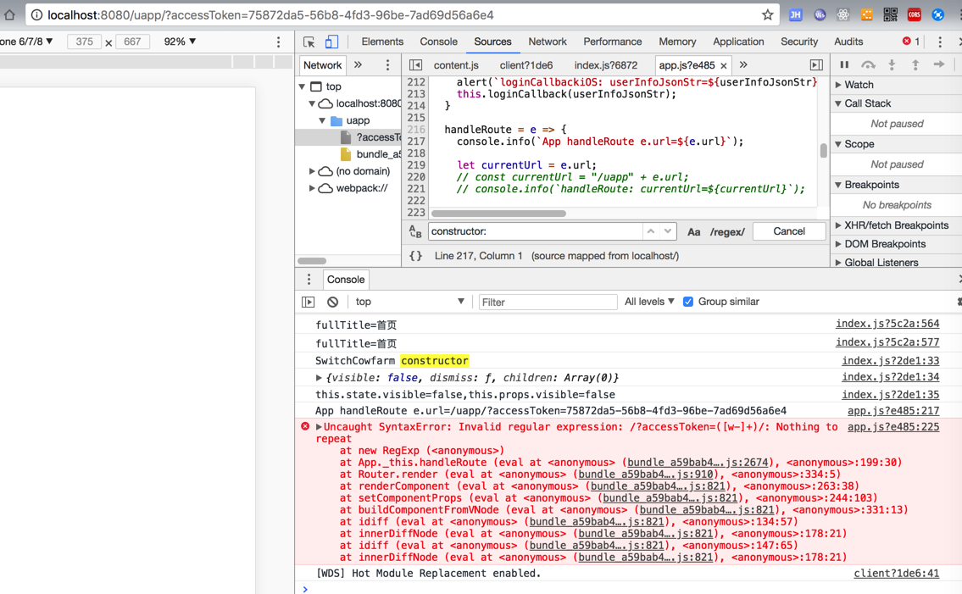Toggle the Group similar checkbox

point(688,302)
